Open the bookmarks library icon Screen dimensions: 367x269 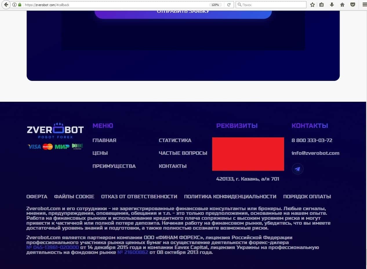(x=321, y=5)
